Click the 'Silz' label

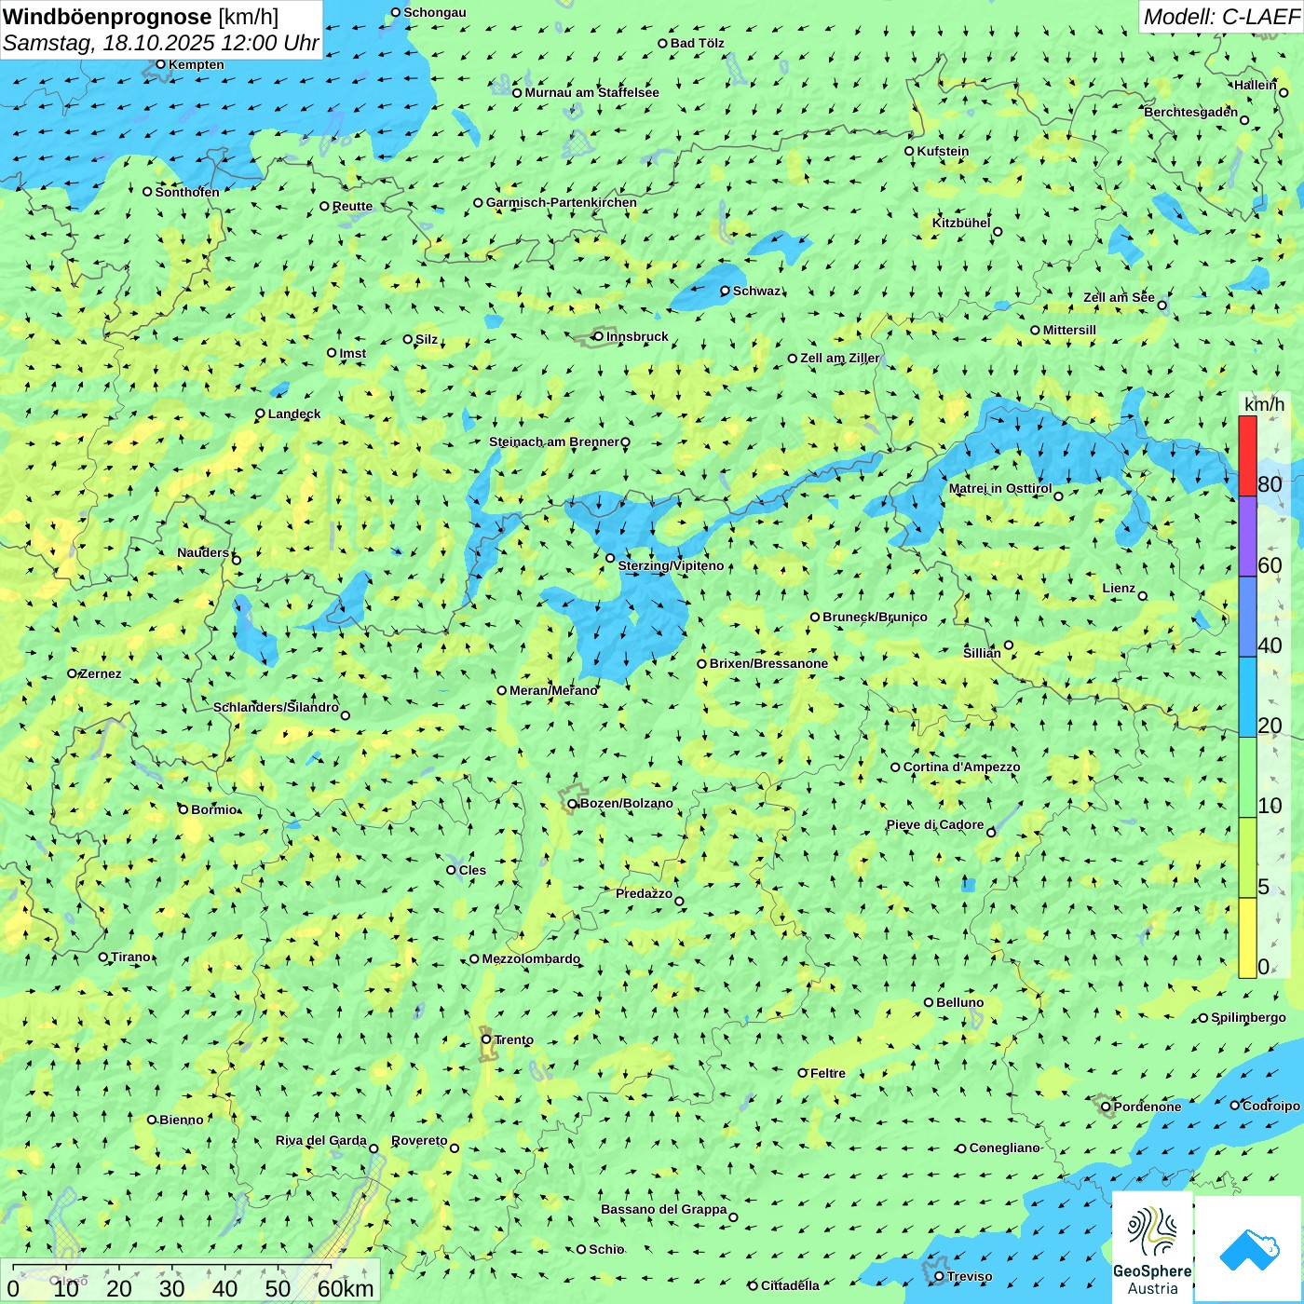click(427, 339)
